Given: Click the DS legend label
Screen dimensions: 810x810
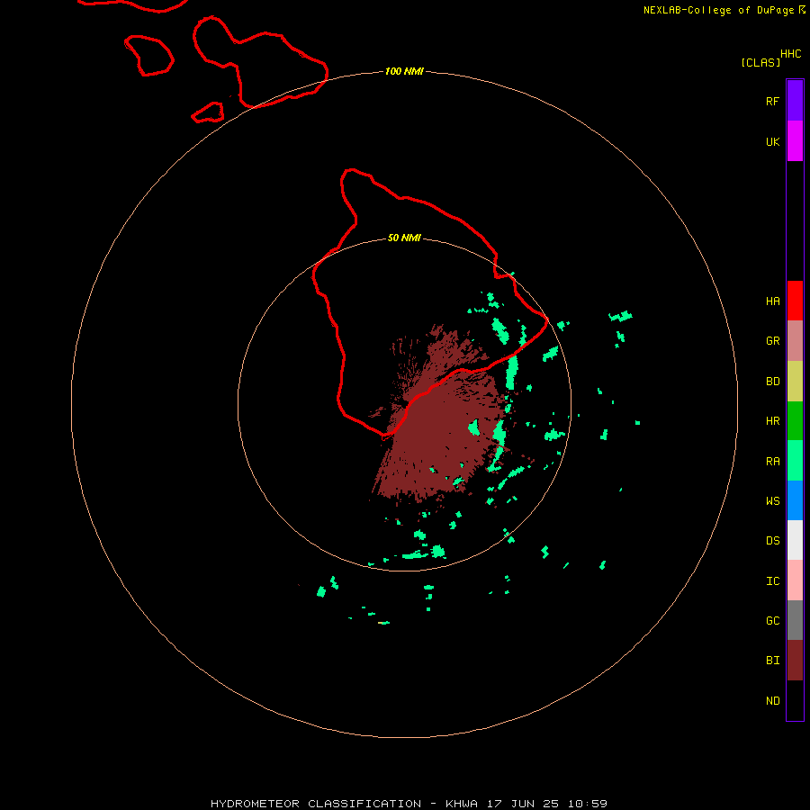Looking at the screenshot, I should click(772, 540).
